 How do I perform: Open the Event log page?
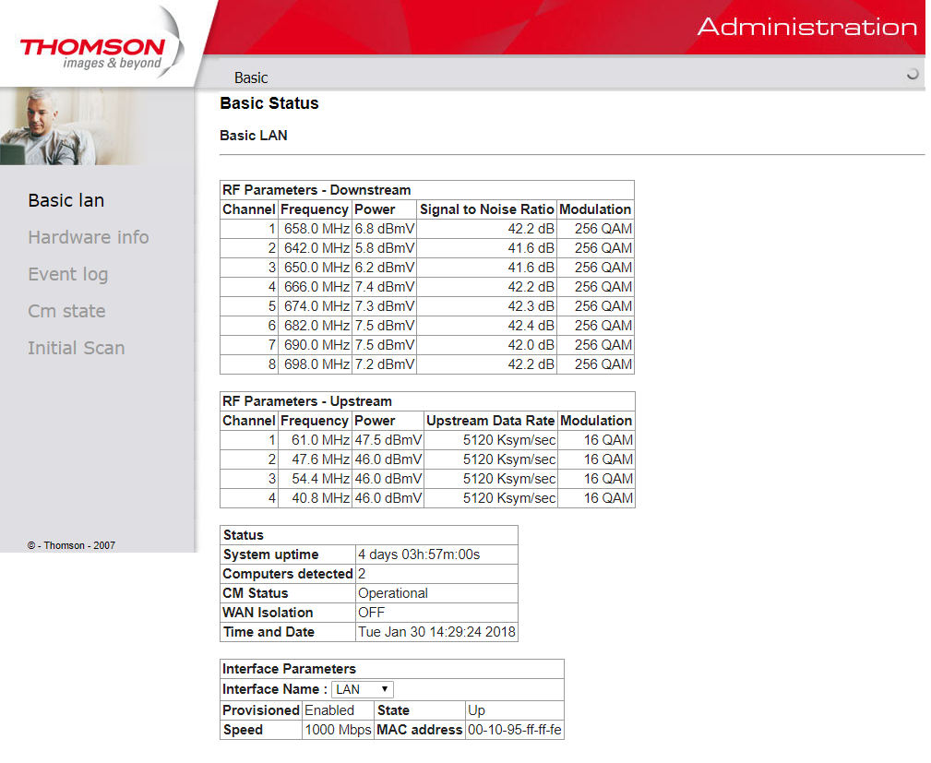click(x=68, y=274)
